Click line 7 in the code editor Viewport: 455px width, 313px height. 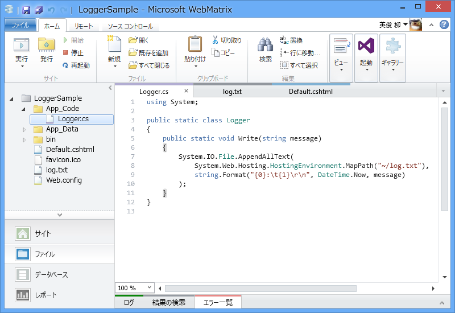pyautogui.click(x=236, y=156)
